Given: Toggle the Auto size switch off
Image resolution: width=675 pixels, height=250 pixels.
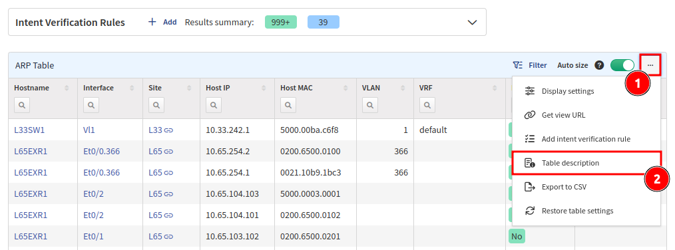Looking at the screenshot, I should [622, 65].
